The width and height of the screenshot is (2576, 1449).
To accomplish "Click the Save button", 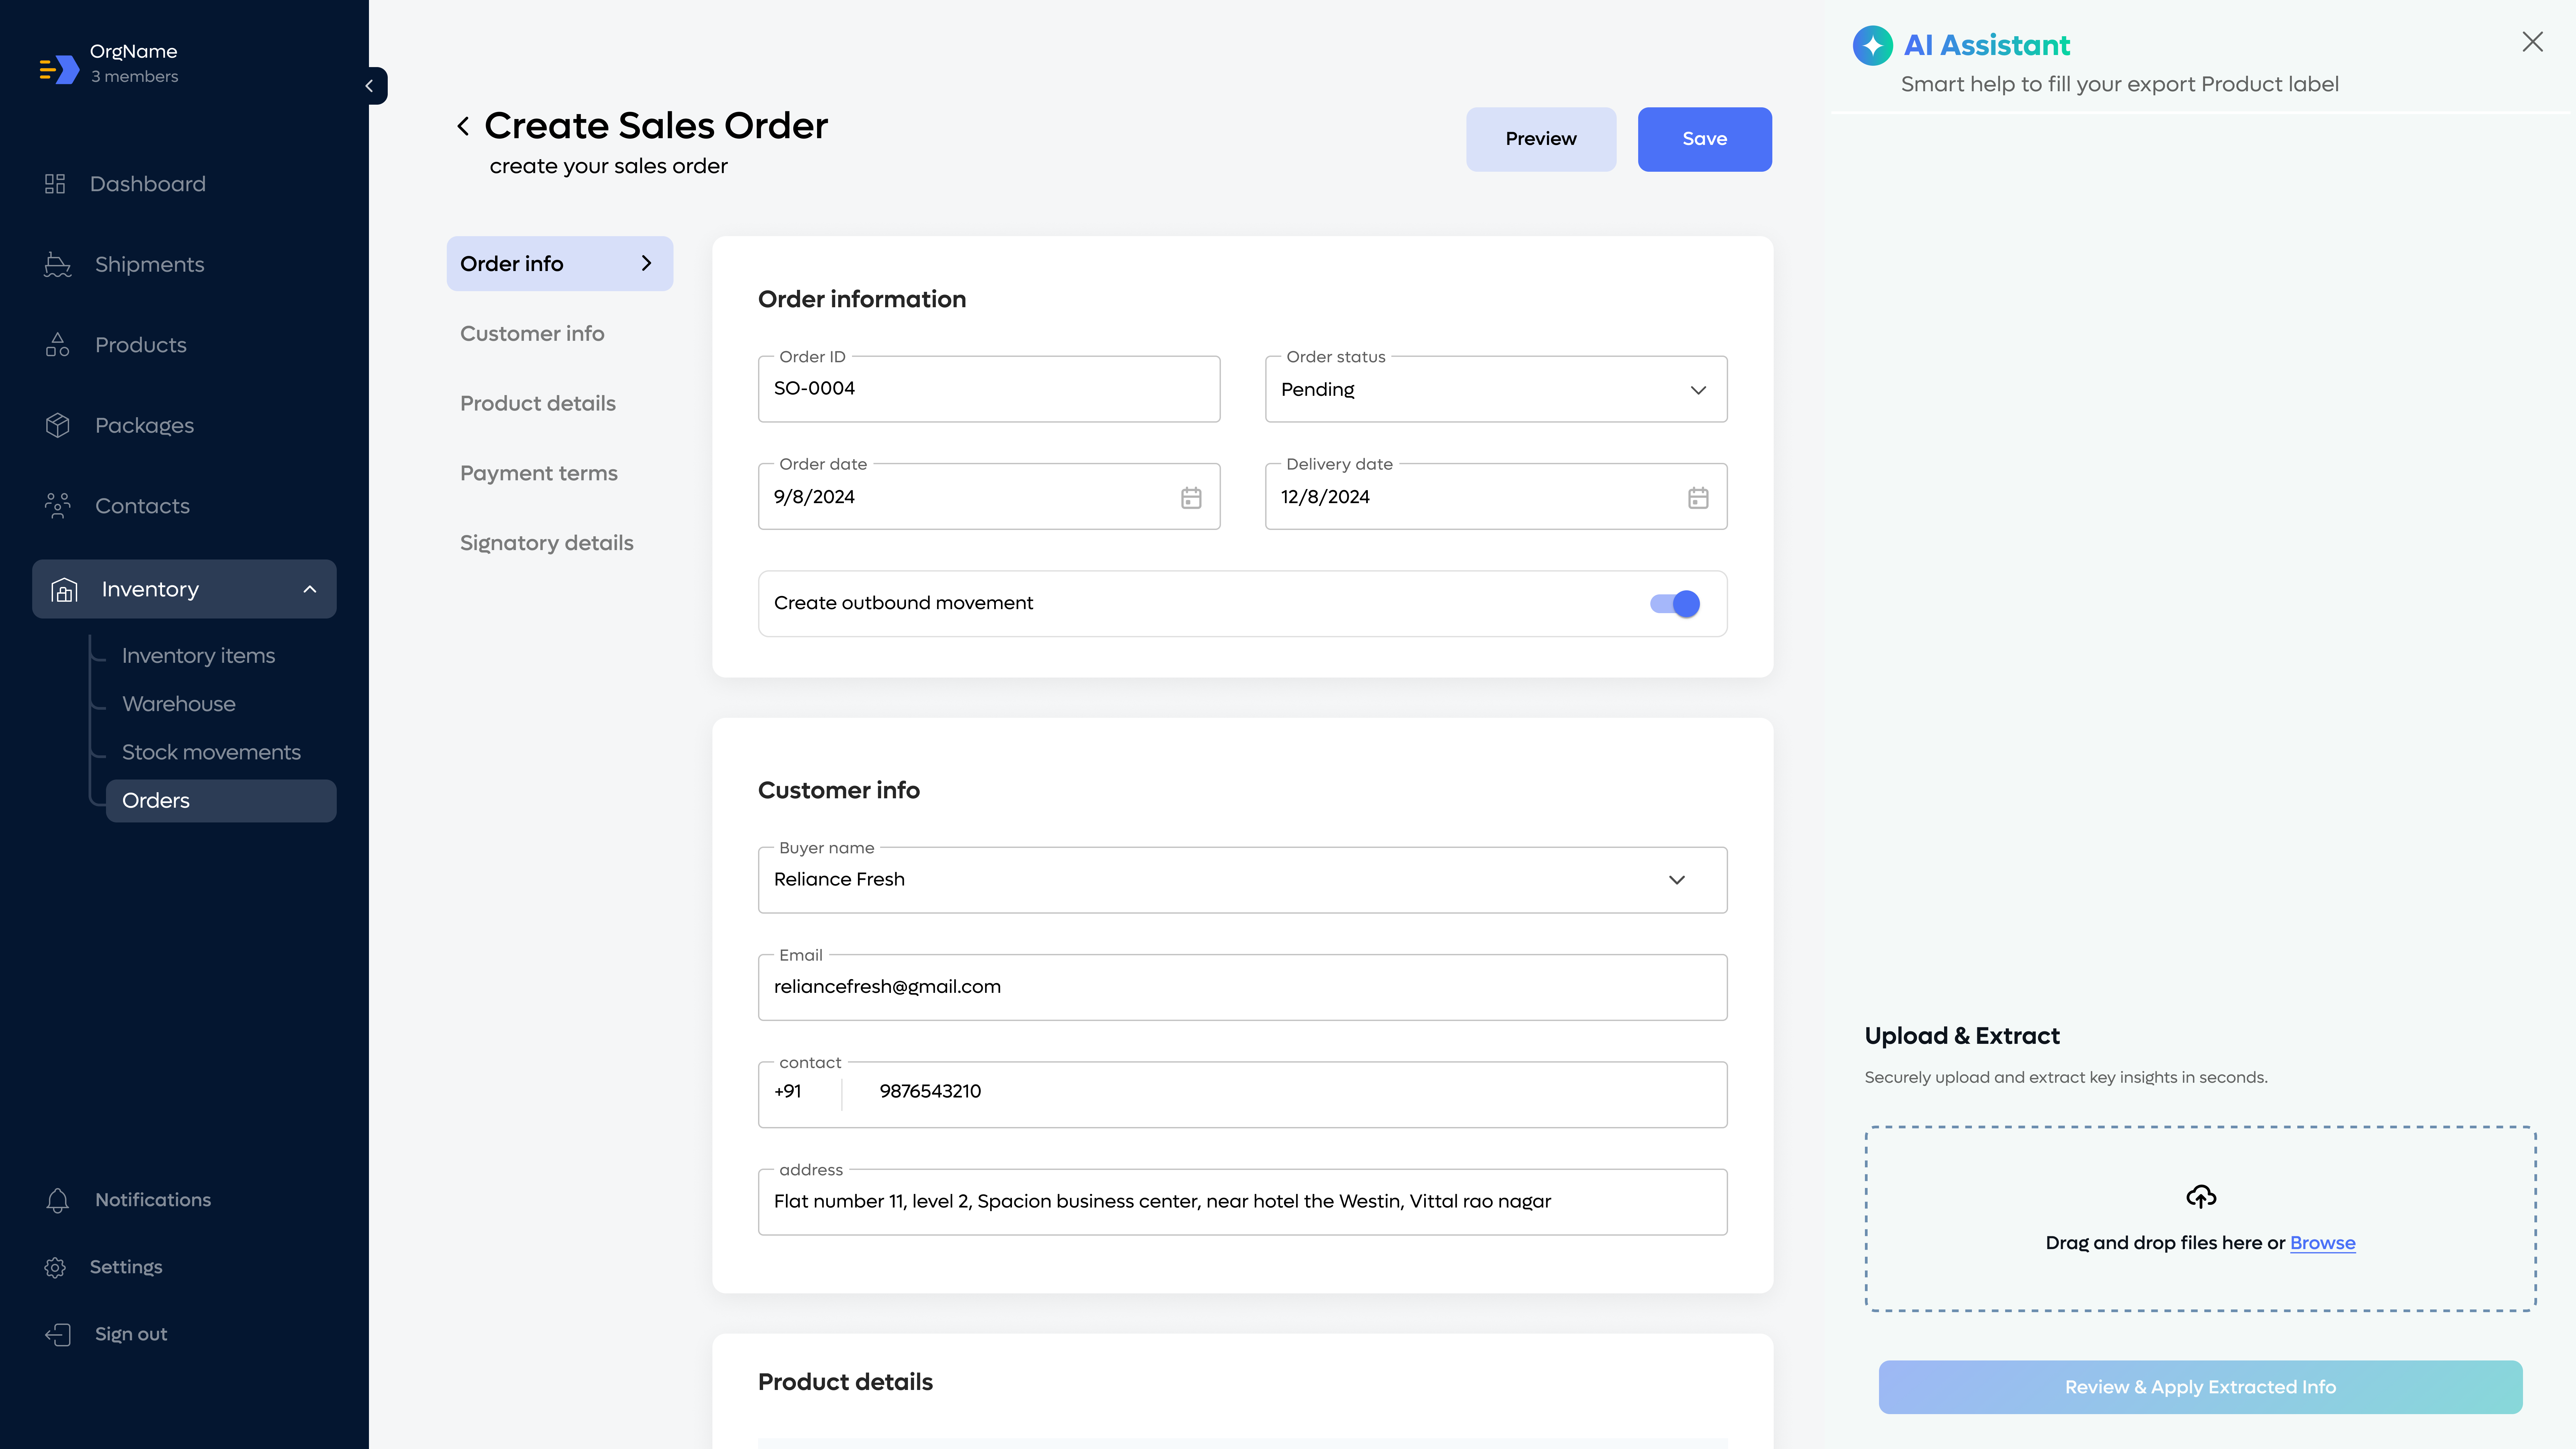I will (x=1704, y=139).
